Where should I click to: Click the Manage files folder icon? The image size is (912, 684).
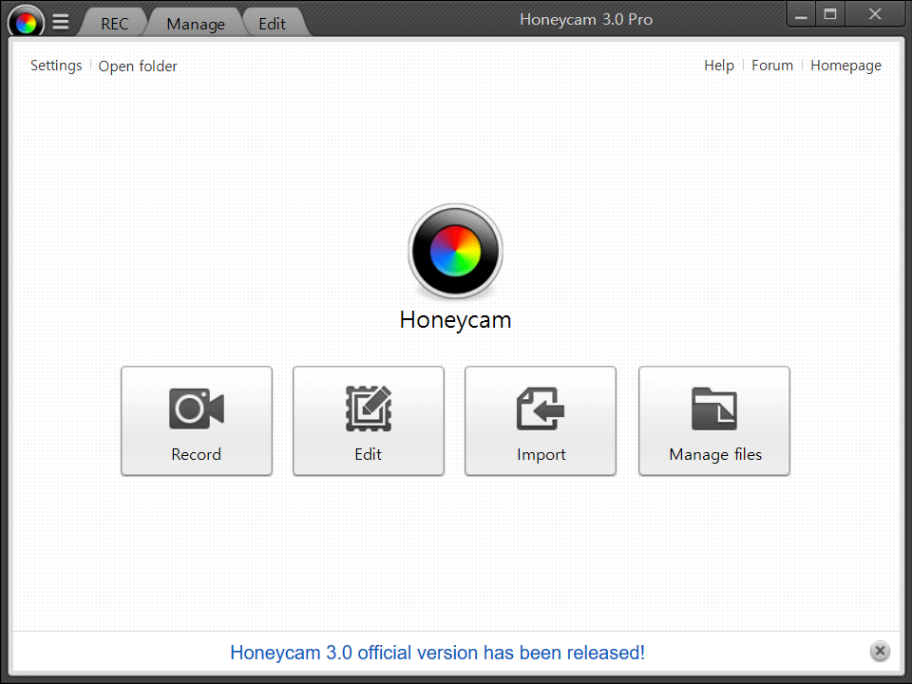tap(713, 407)
